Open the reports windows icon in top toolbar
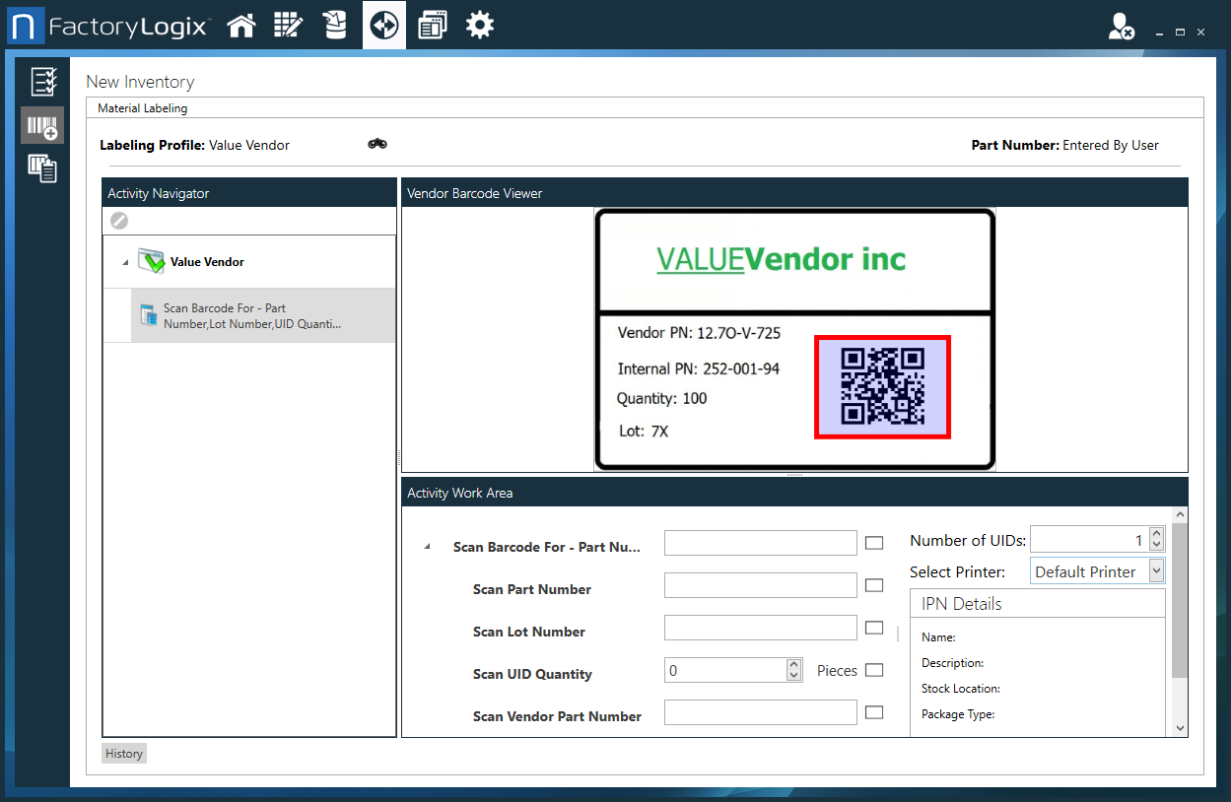This screenshot has height=802, width=1231. click(432, 25)
